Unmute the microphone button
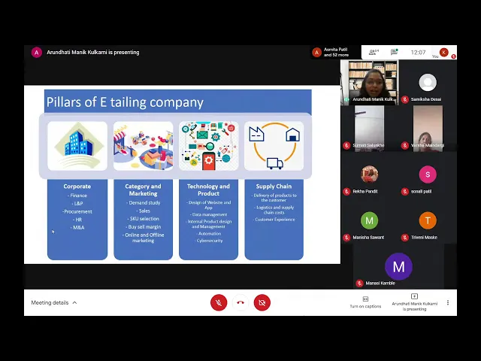Screen dimensions: 481x361 pyautogui.click(x=219, y=302)
